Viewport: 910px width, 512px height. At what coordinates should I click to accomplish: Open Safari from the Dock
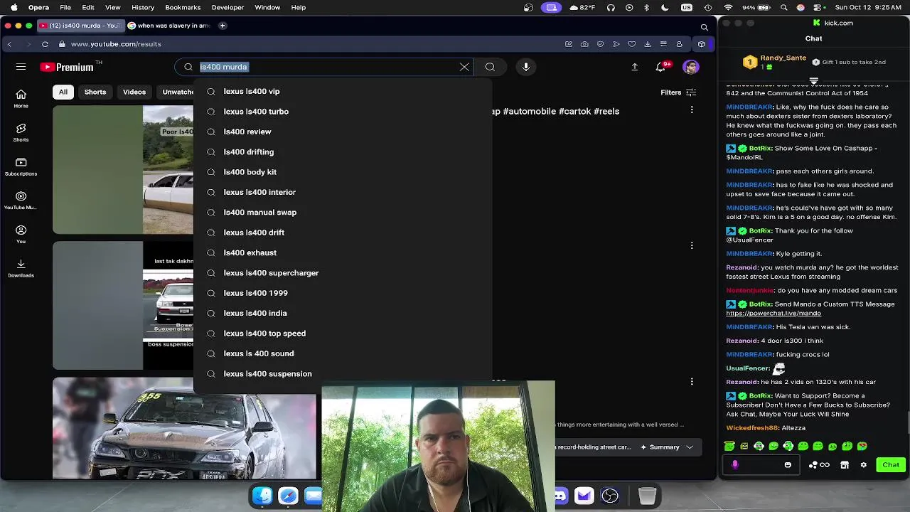[288, 496]
